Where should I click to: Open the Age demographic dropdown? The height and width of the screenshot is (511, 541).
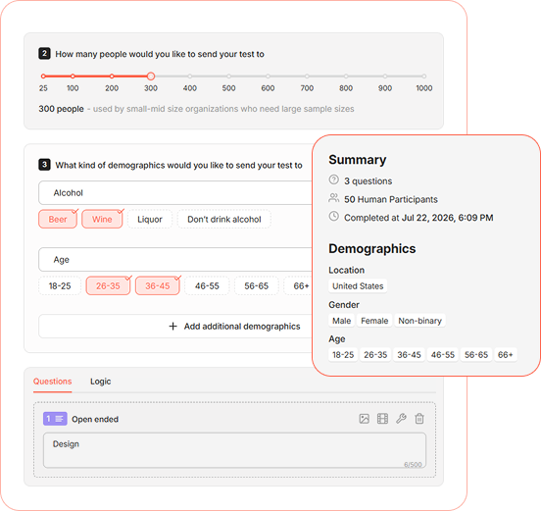[175, 259]
